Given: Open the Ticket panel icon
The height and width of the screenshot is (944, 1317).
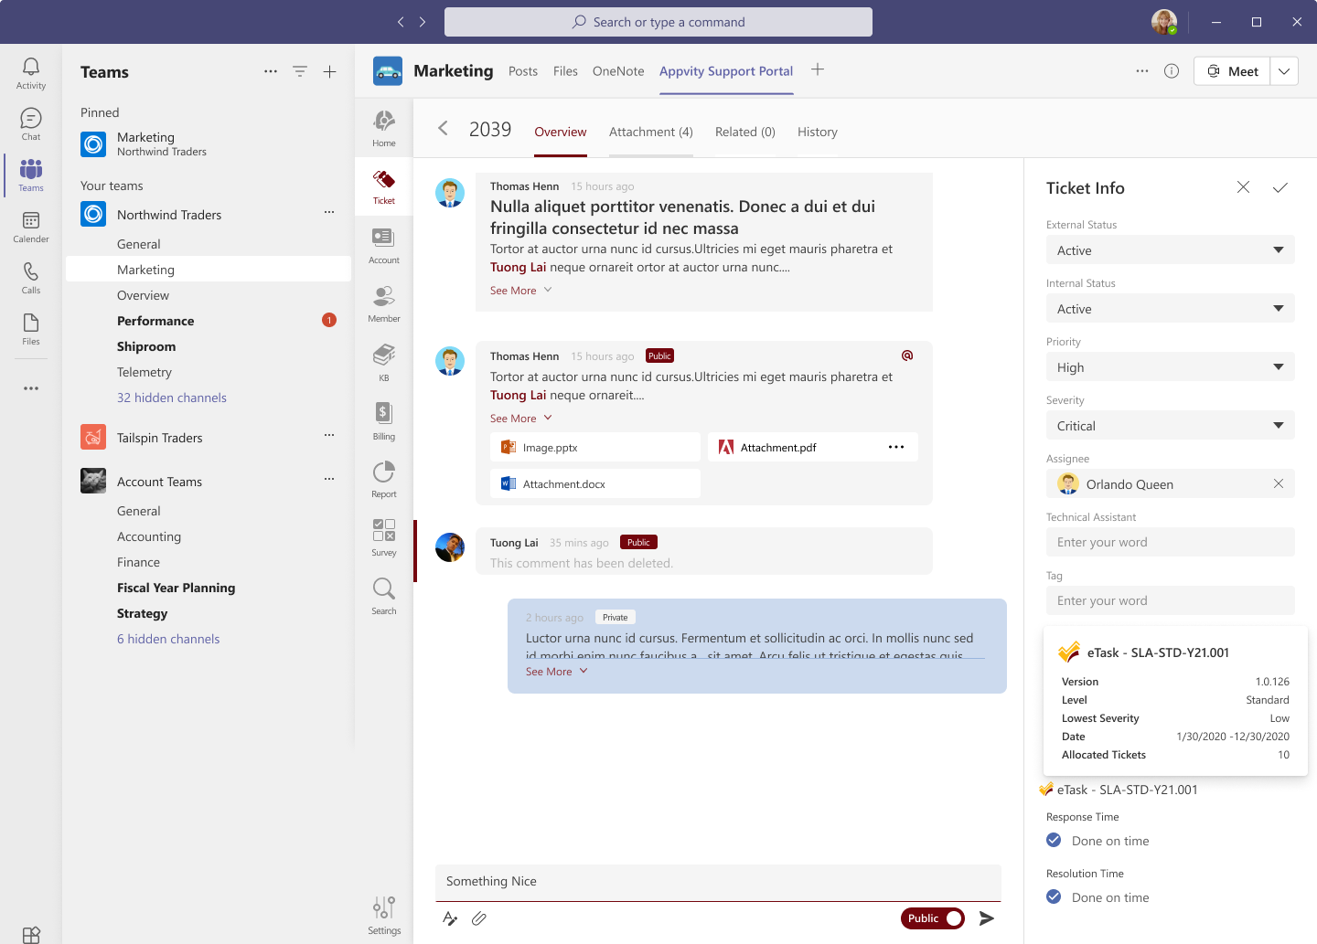Looking at the screenshot, I should click(x=383, y=186).
